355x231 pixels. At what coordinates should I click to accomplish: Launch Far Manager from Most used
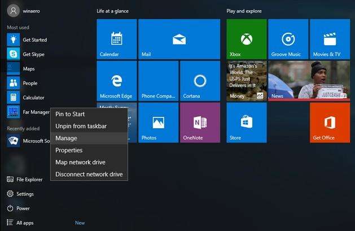(x=28, y=112)
